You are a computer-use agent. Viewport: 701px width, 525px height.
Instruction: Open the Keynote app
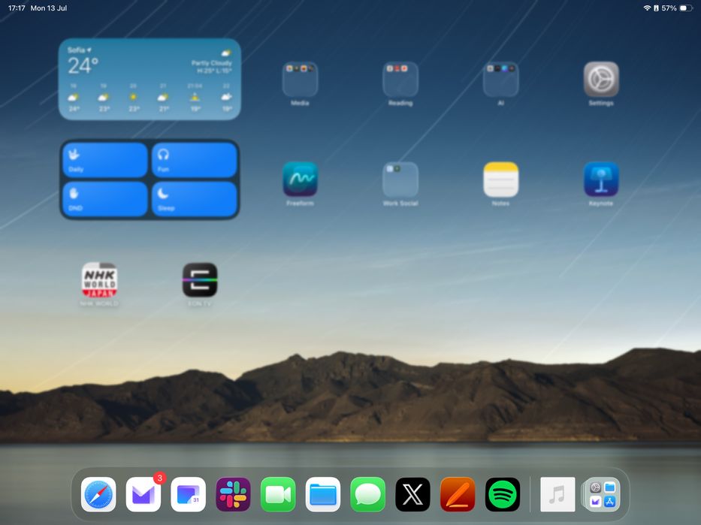pyautogui.click(x=601, y=180)
